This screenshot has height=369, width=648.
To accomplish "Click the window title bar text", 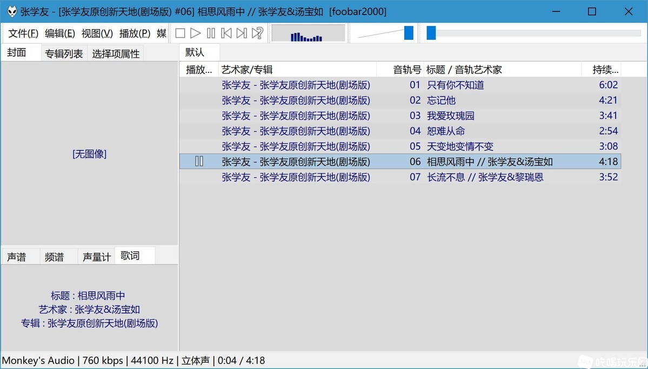I will [203, 11].
